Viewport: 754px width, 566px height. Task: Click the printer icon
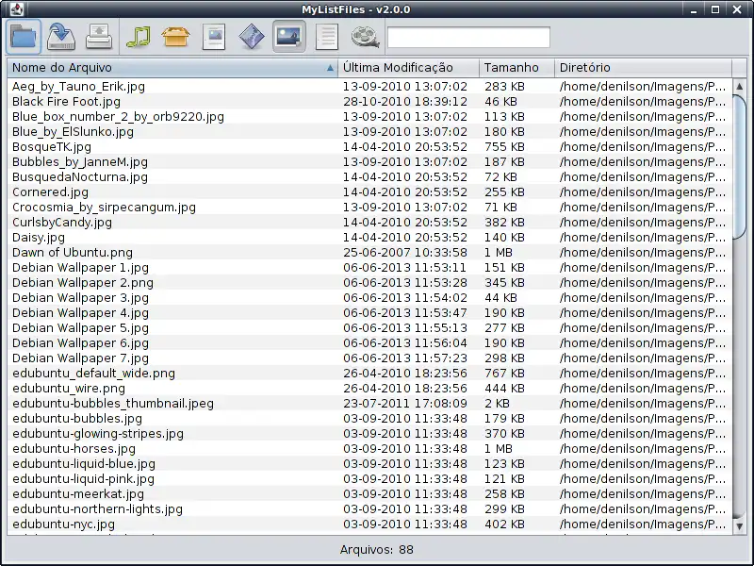(99, 37)
